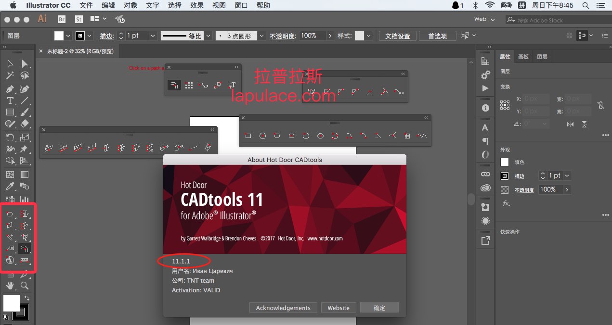Choose the Rectangle tool

tap(10, 112)
